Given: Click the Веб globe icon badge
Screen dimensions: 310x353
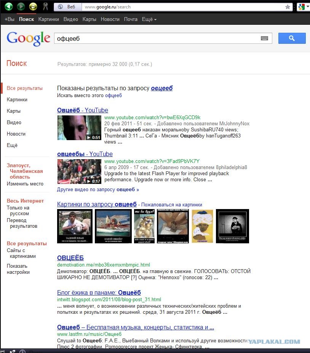Looking at the screenshot, I should [67, 7].
